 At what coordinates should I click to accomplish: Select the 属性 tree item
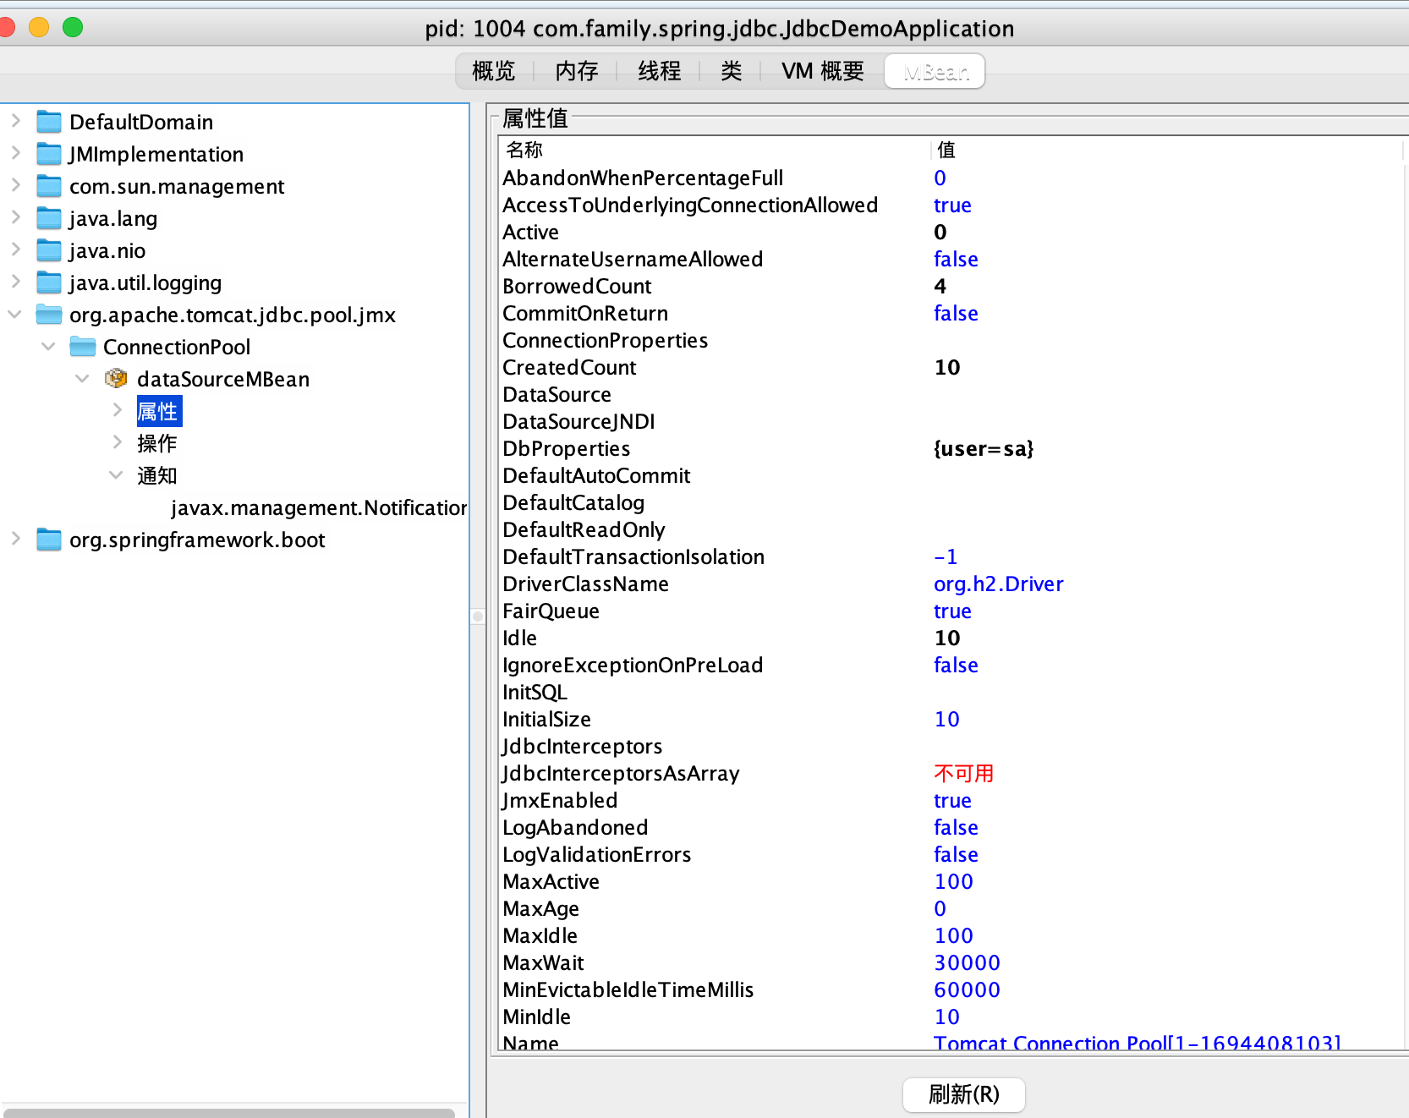158,411
